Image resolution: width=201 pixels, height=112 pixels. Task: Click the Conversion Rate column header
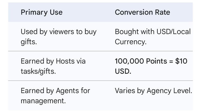pos(142,12)
